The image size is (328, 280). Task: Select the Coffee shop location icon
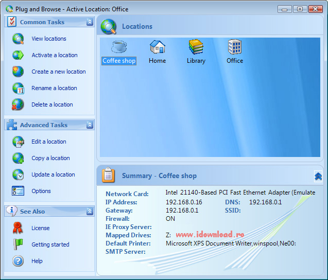[119, 47]
